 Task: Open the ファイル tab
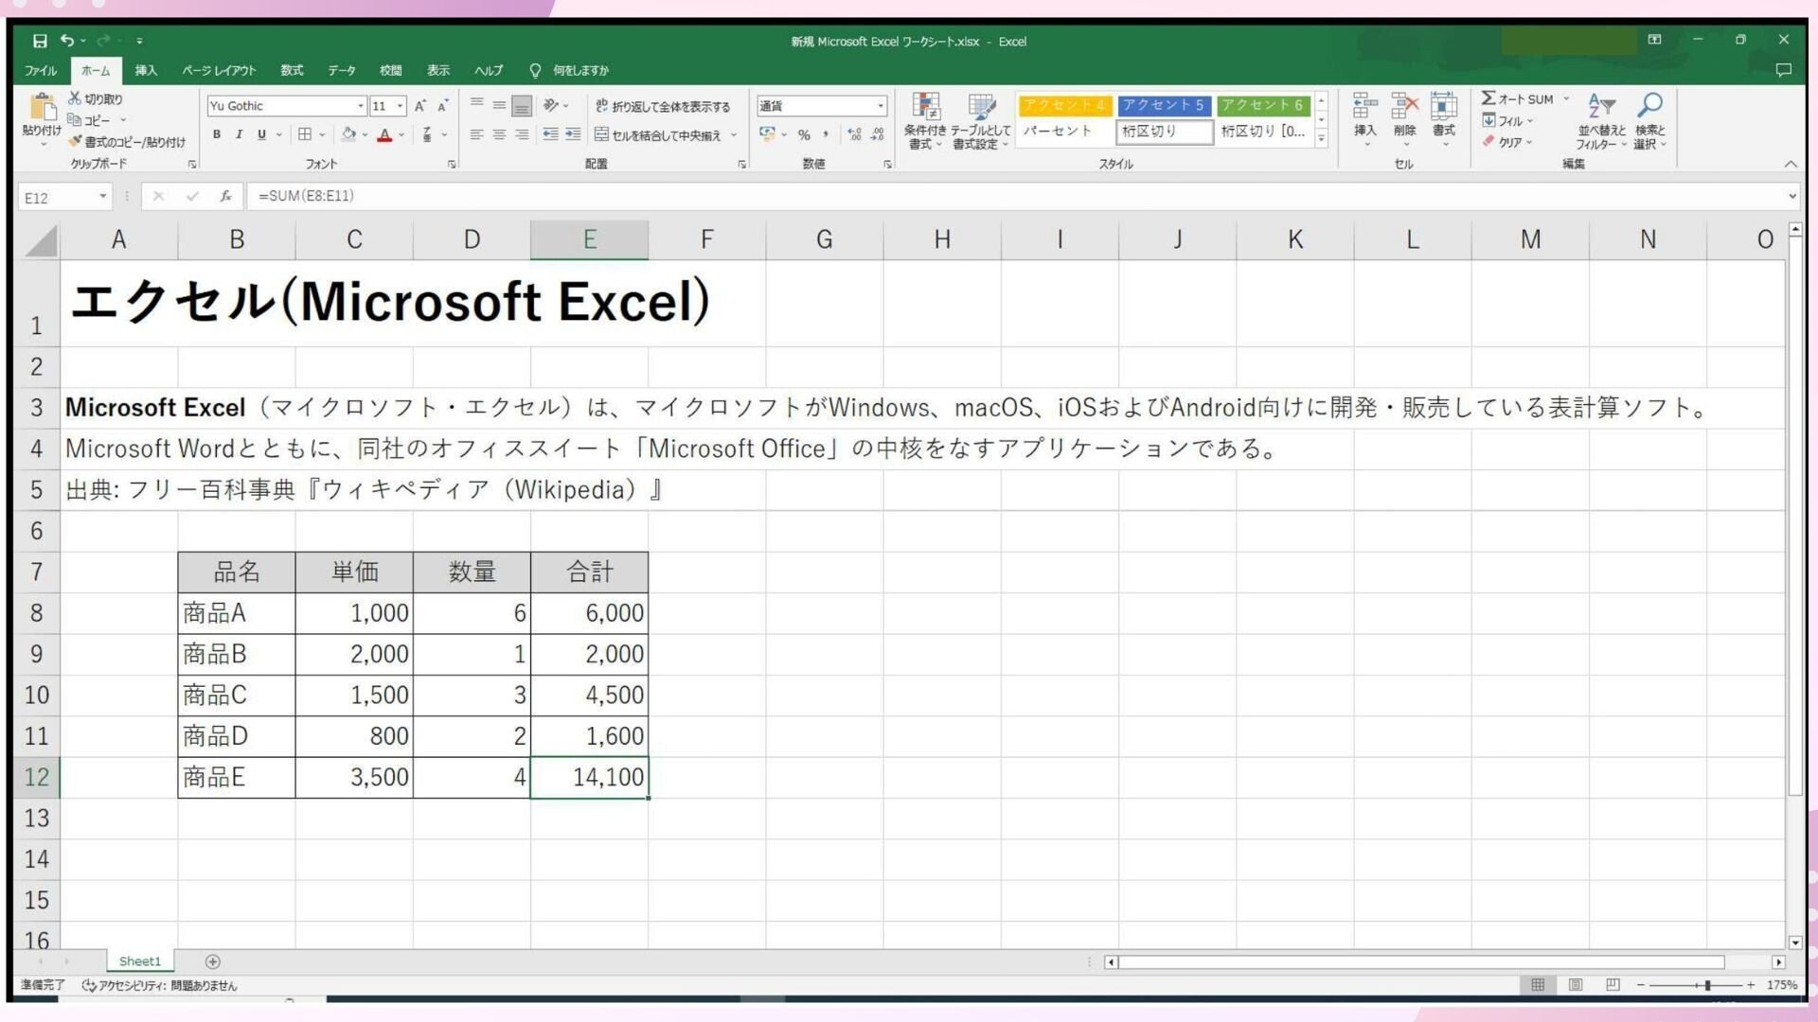pos(41,70)
